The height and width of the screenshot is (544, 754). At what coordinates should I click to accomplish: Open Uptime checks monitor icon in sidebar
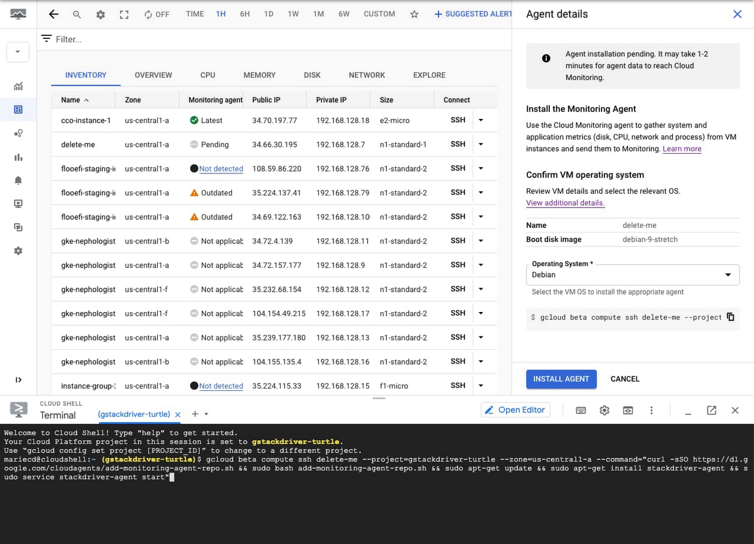point(18,204)
